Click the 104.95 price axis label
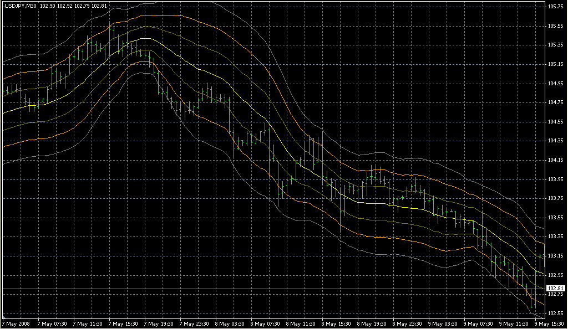The width and height of the screenshot is (568, 329). click(556, 84)
